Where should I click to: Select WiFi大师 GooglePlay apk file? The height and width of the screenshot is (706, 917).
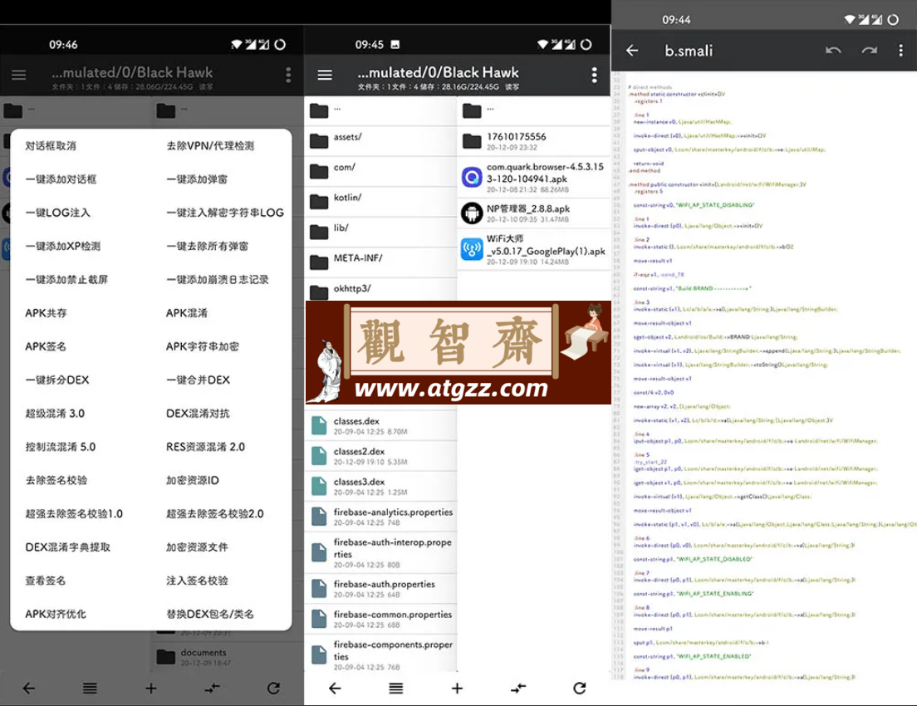[x=533, y=249]
